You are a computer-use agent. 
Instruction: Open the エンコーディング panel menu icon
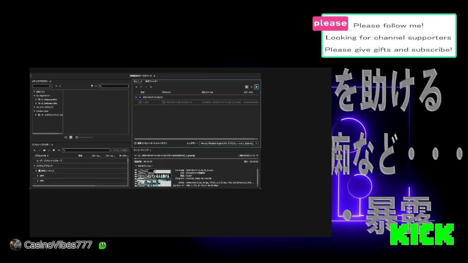[150, 150]
